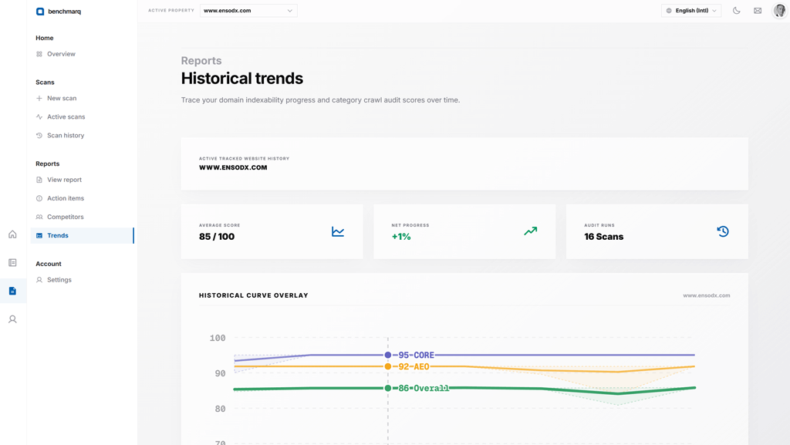This screenshot has height=445, width=790.
Task: Click the Net Progress trending-up icon
Action: click(x=531, y=231)
